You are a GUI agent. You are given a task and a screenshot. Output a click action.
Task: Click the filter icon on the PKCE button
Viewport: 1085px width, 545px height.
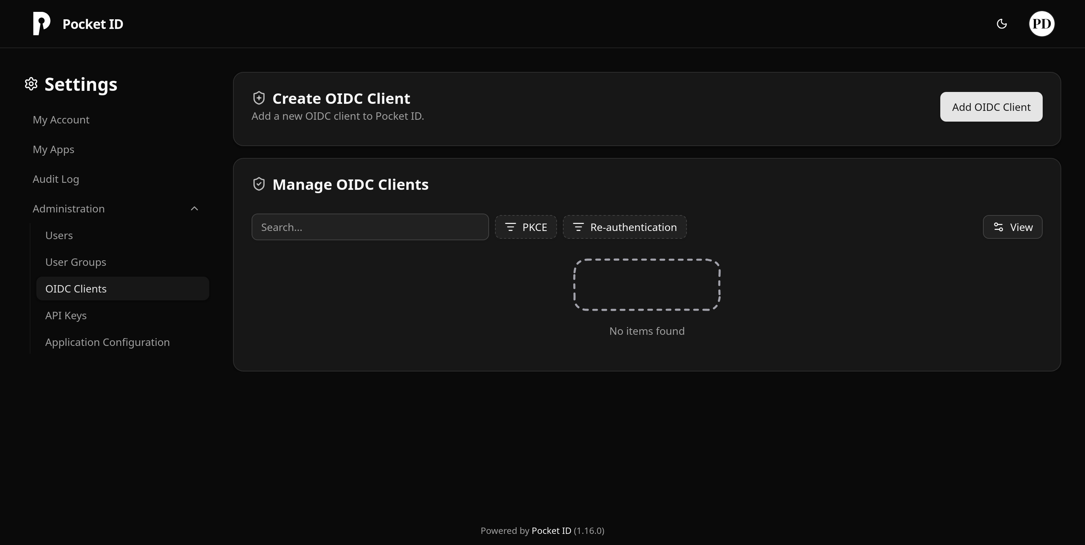511,227
